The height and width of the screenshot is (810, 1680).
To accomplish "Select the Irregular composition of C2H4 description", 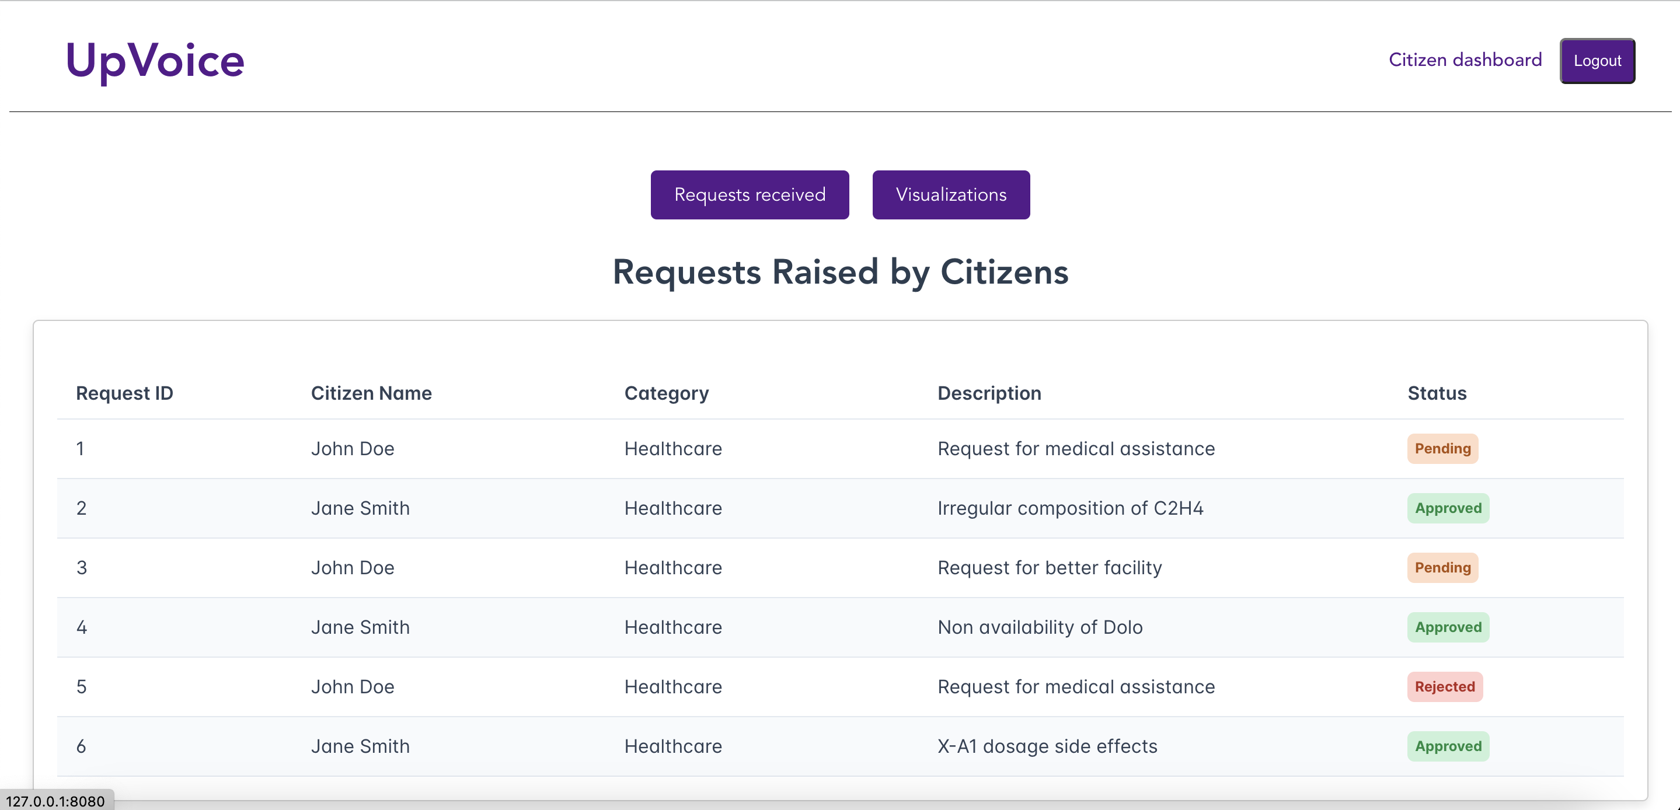I will pyautogui.click(x=1069, y=508).
